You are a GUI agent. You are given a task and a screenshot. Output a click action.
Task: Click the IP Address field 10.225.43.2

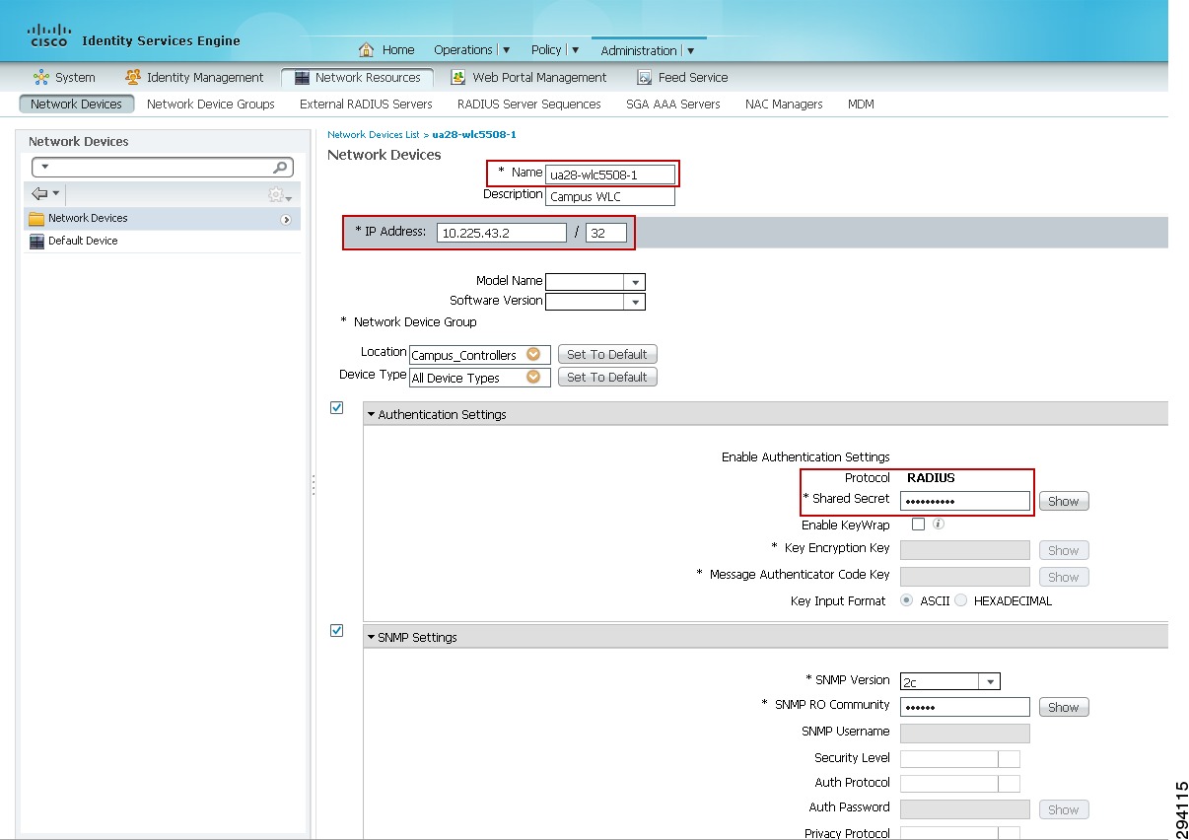pyautogui.click(x=501, y=233)
